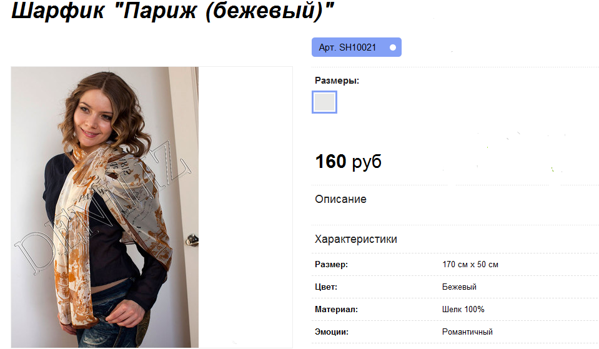Expand the Описание section
The image size is (599, 349).
click(340, 199)
